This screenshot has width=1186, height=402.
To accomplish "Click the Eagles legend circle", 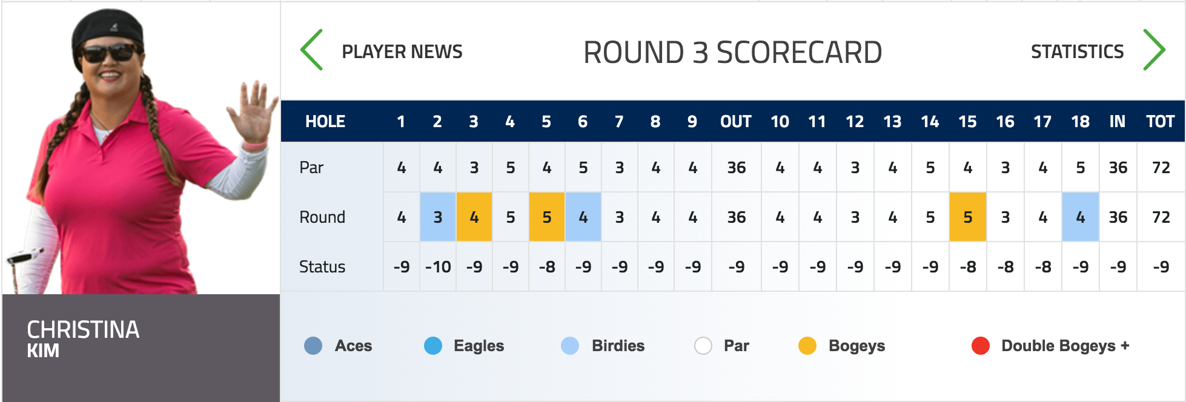I will click(x=433, y=346).
